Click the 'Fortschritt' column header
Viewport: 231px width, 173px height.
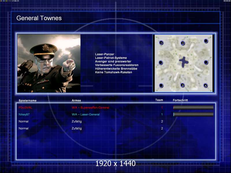point(180,100)
